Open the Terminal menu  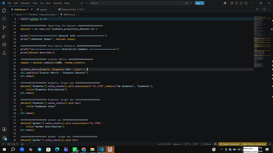[x=57, y=3]
